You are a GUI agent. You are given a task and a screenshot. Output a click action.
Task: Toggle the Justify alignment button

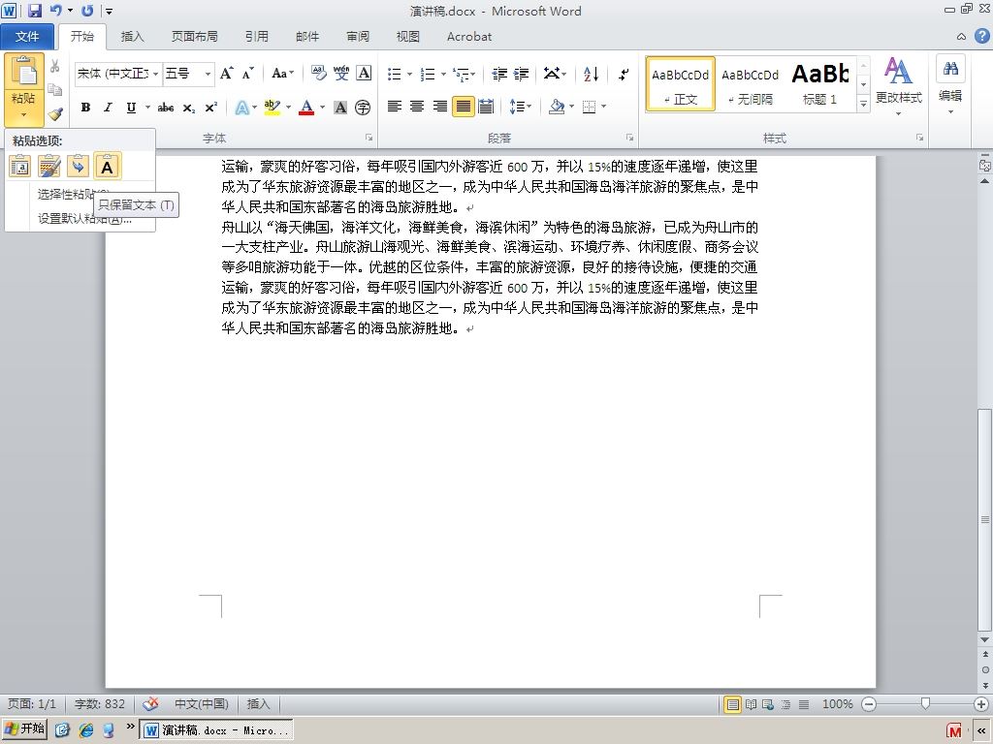(463, 107)
